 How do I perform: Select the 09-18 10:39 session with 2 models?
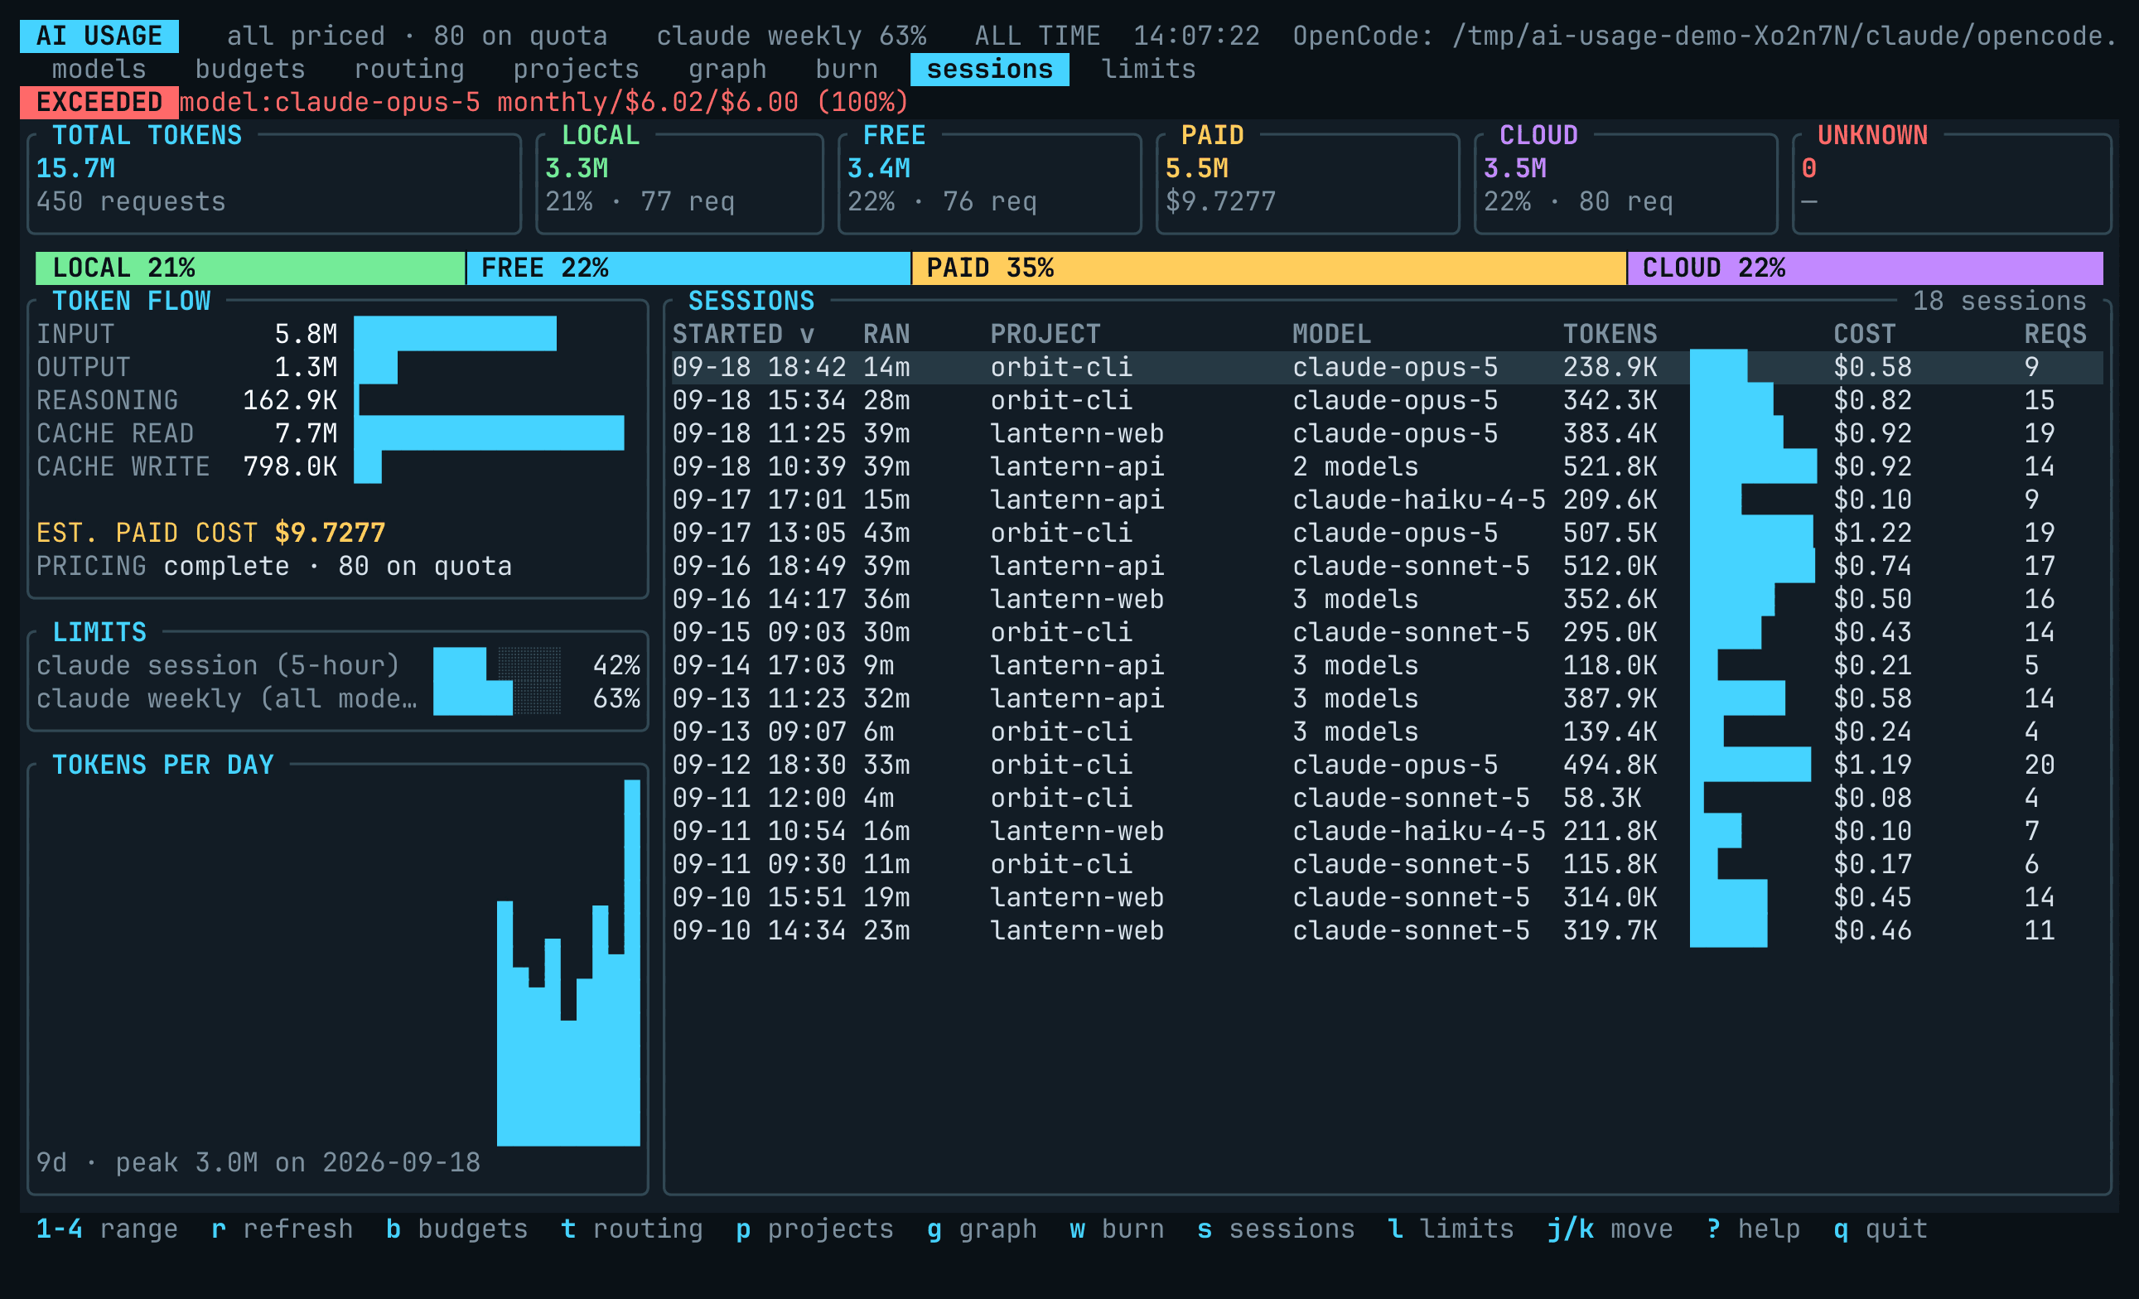click(1388, 466)
